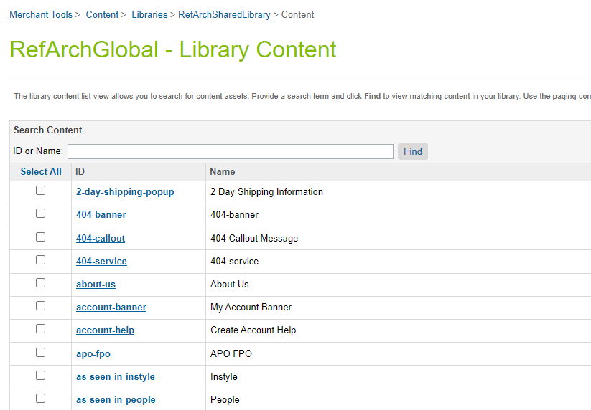Open Libraries breadcrumb link
The width and height of the screenshot is (591, 410).
click(149, 14)
